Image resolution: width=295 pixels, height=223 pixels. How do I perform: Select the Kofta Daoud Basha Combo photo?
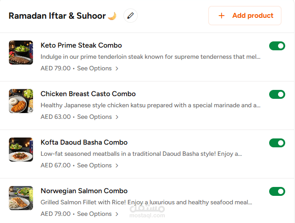pos(21,150)
